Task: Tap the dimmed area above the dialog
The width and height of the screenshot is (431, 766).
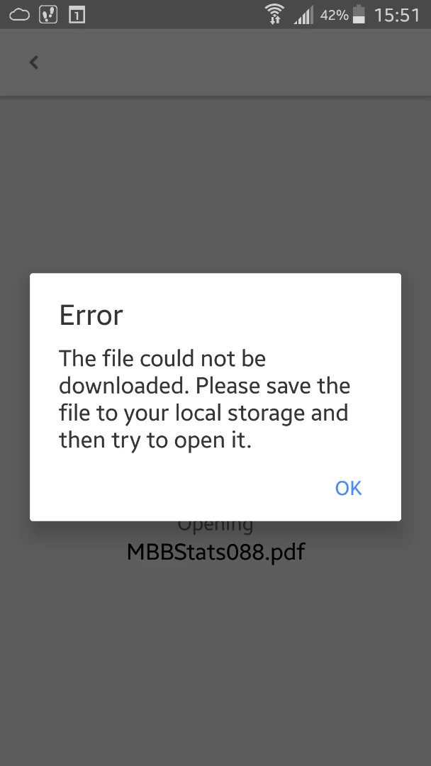Action: coord(216,184)
